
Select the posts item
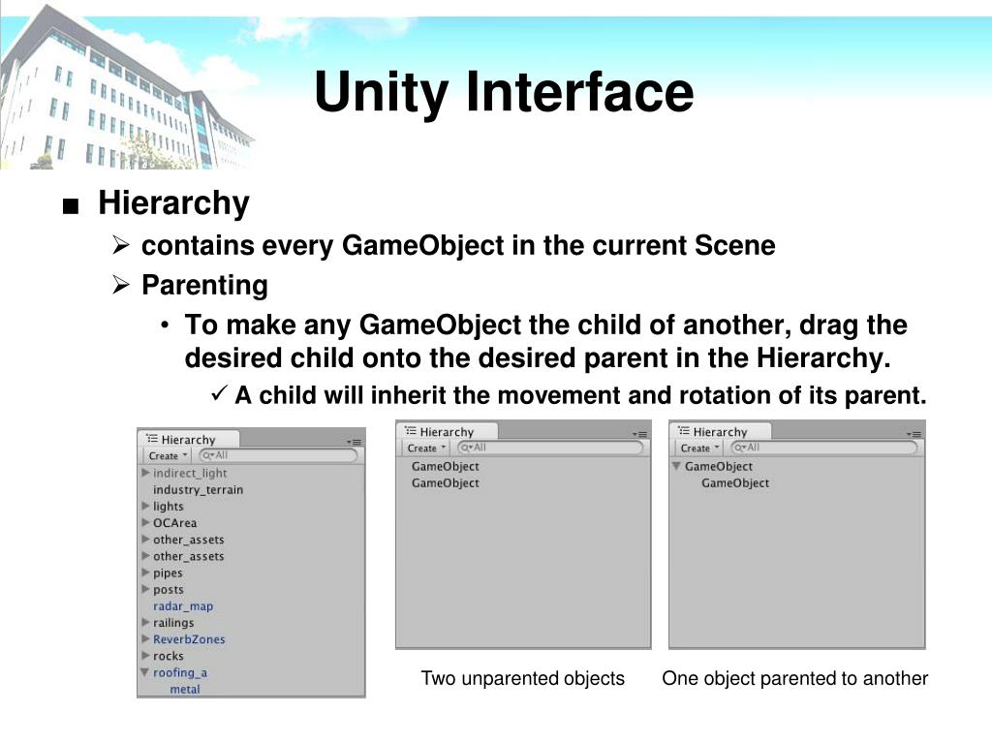(169, 590)
